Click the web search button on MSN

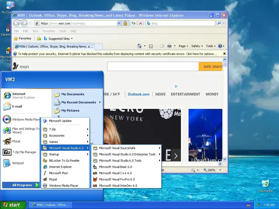pyautogui.click(x=211, y=66)
